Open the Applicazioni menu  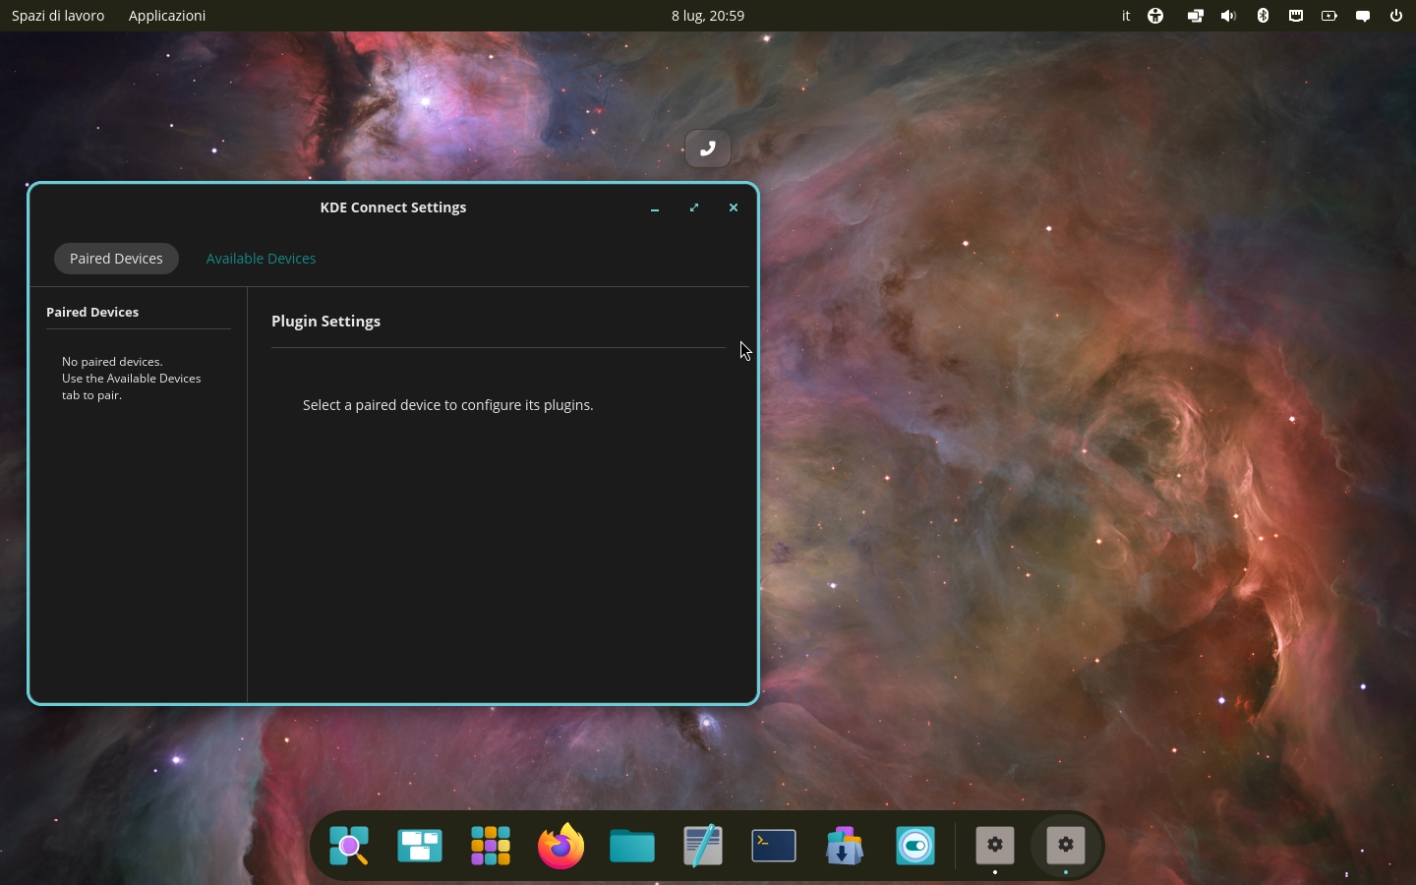(167, 16)
